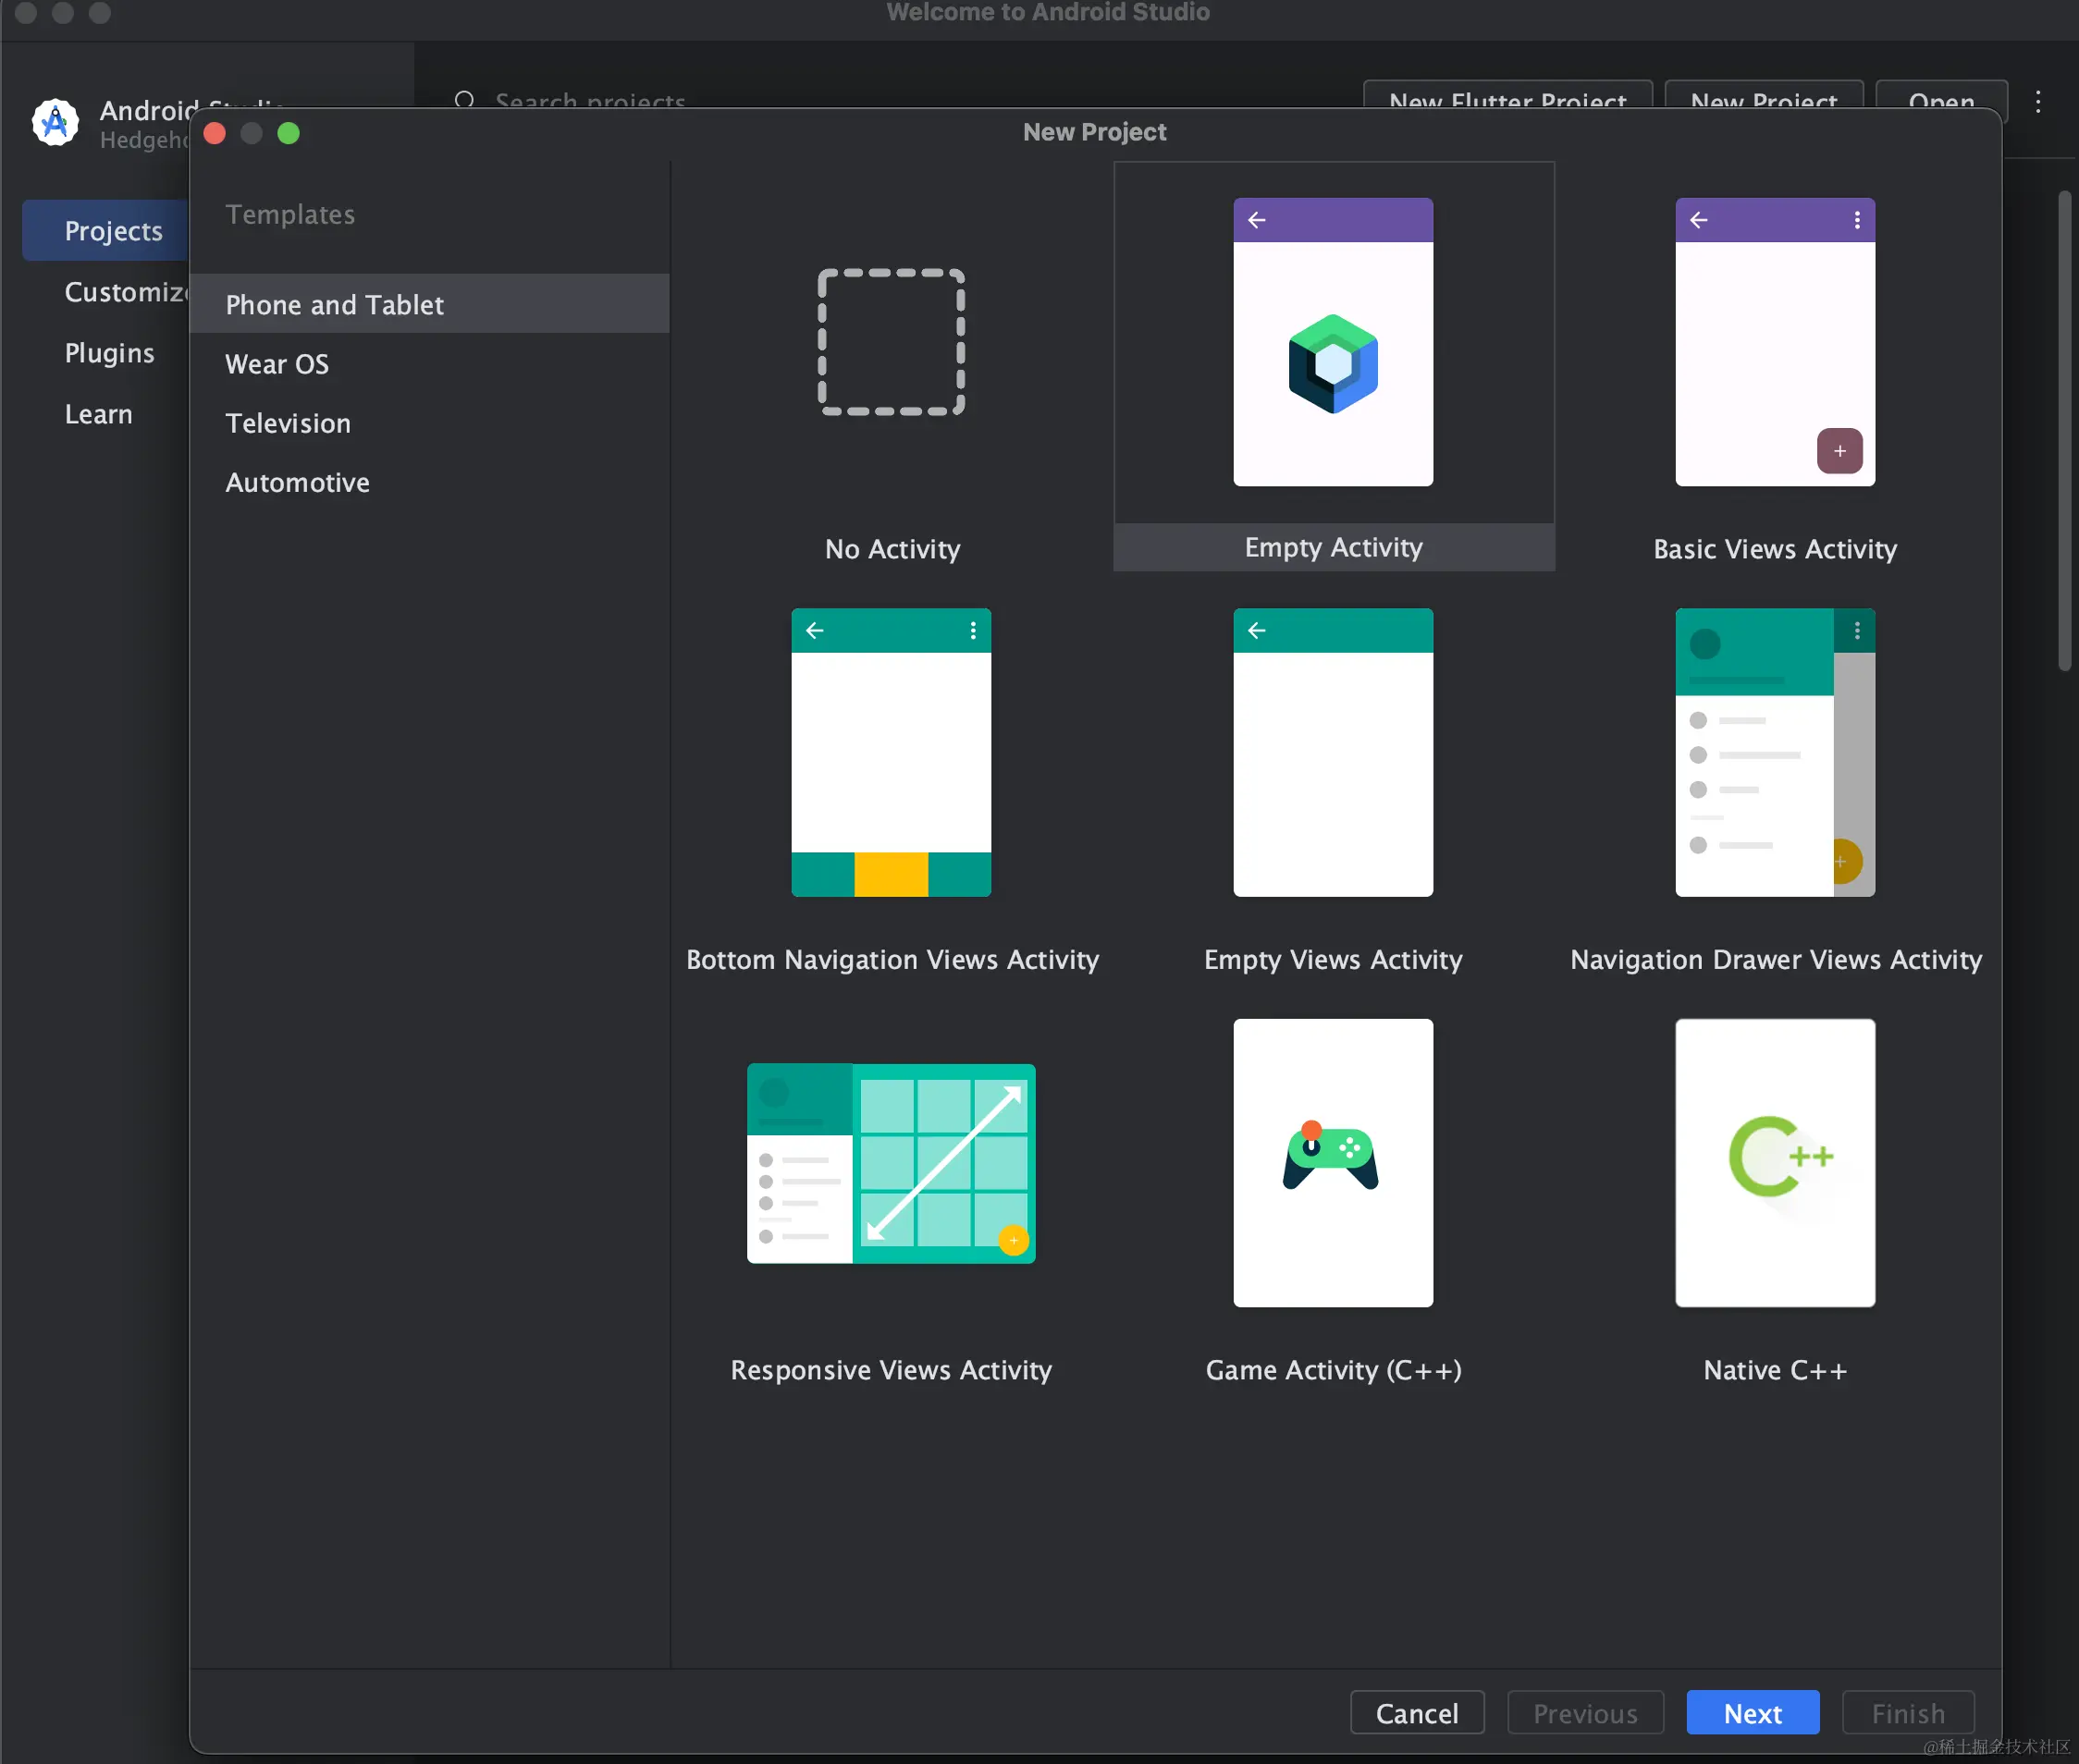
Task: Click the Game Activity (C++) label
Action: [1333, 1370]
